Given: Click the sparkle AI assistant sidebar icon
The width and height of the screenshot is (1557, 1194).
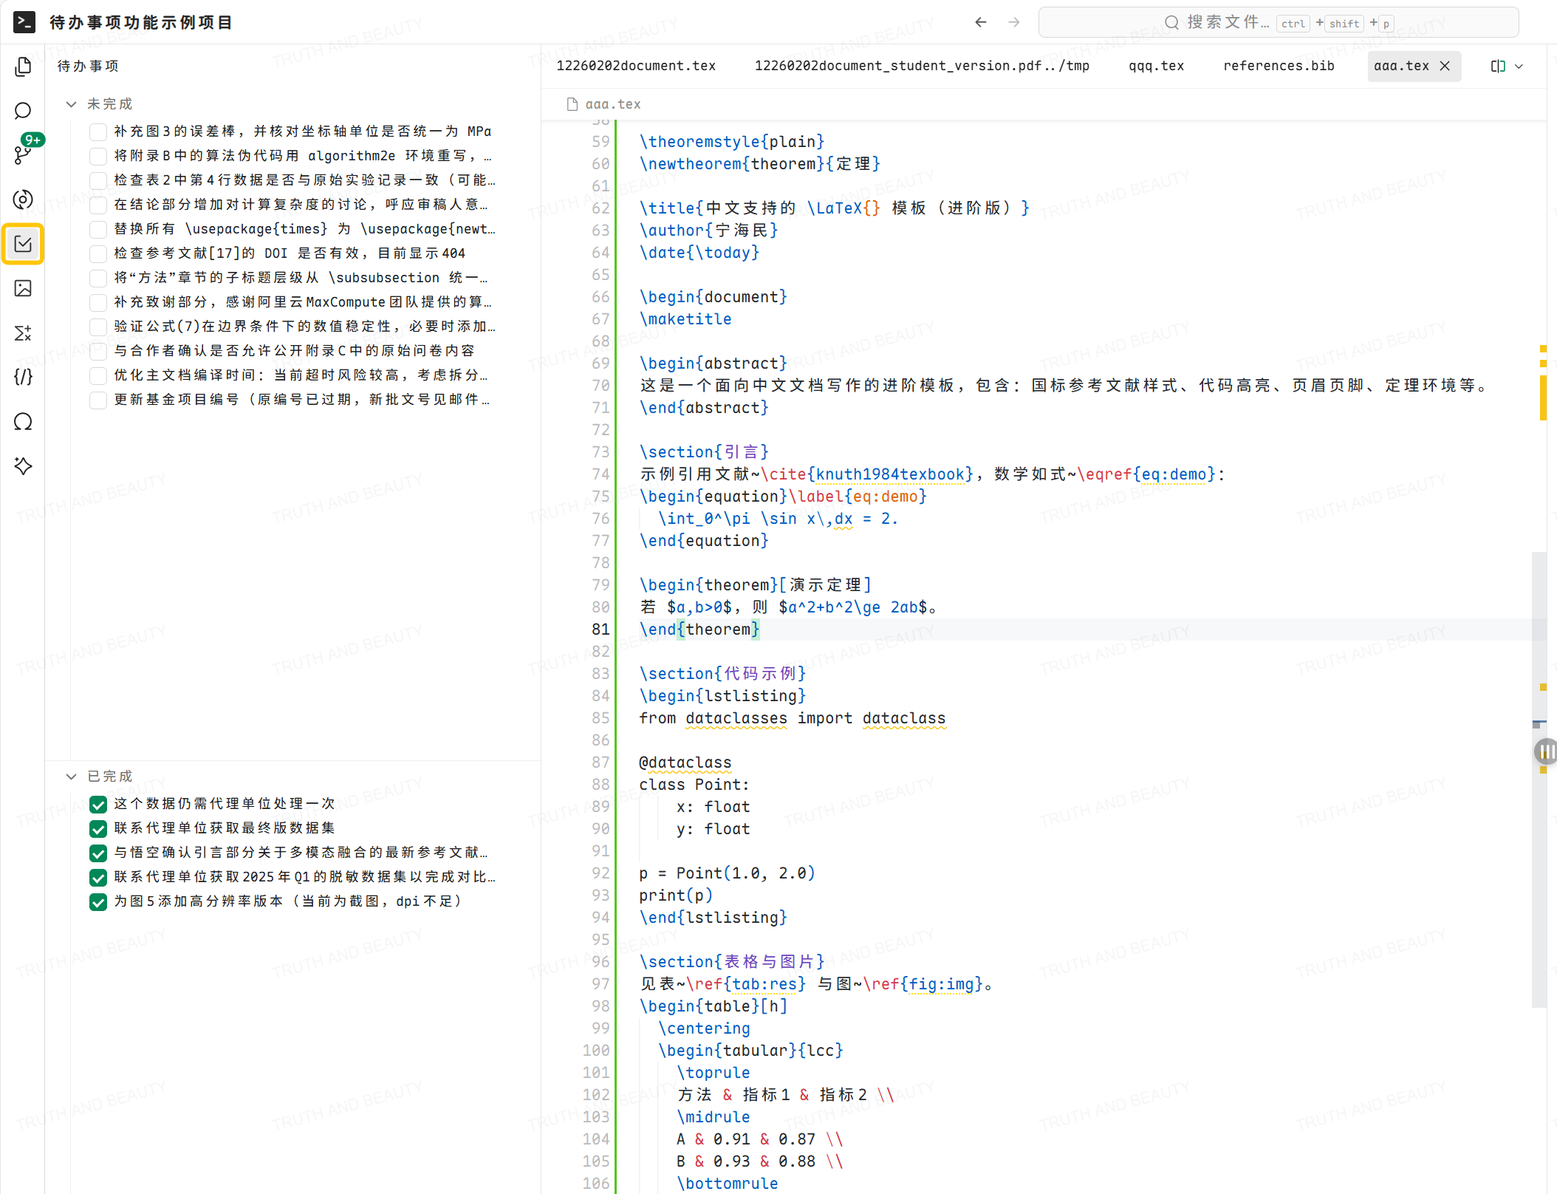Looking at the screenshot, I should tap(23, 465).
